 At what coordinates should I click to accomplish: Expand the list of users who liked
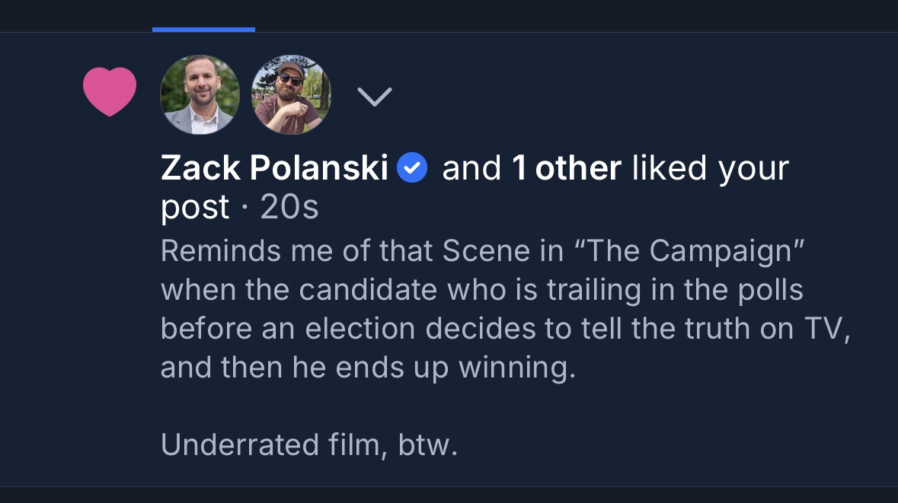374,97
